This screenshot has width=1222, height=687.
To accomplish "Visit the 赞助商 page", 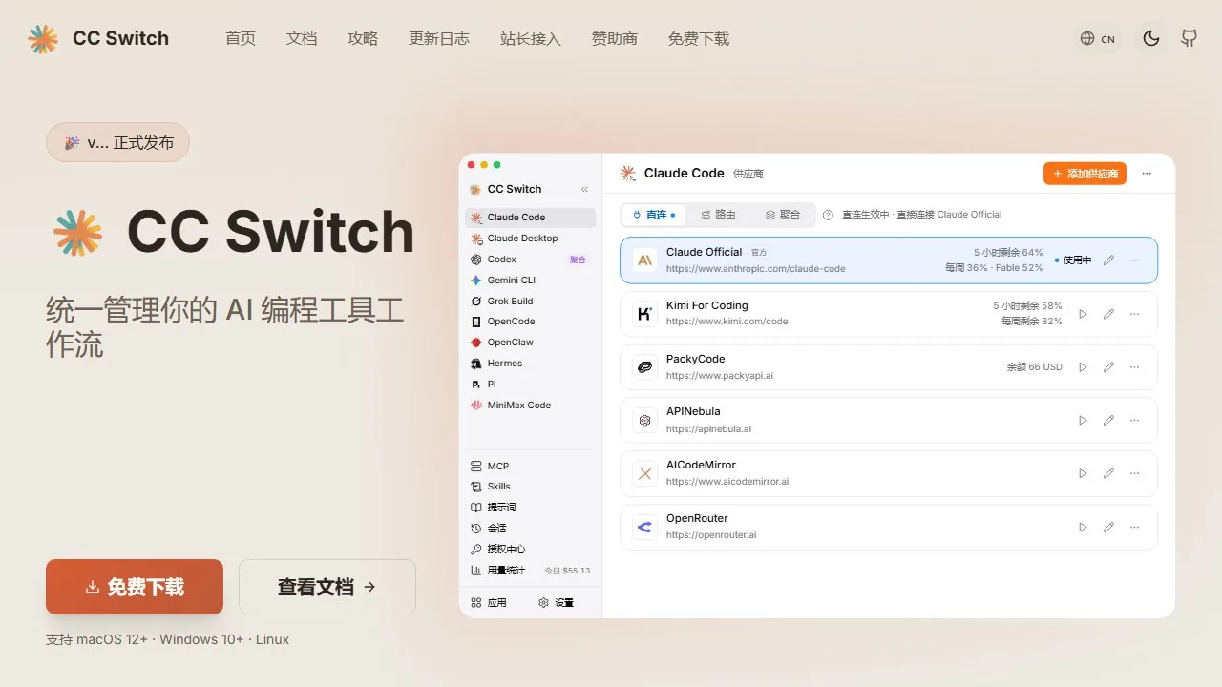I will point(615,39).
